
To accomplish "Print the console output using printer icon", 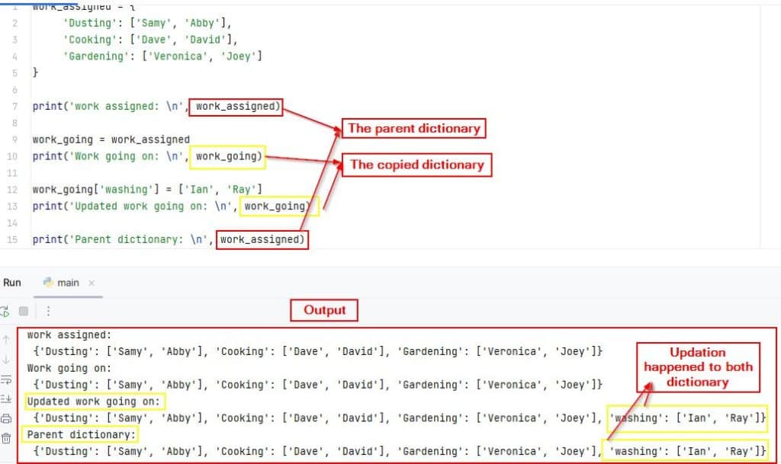I will point(8,418).
